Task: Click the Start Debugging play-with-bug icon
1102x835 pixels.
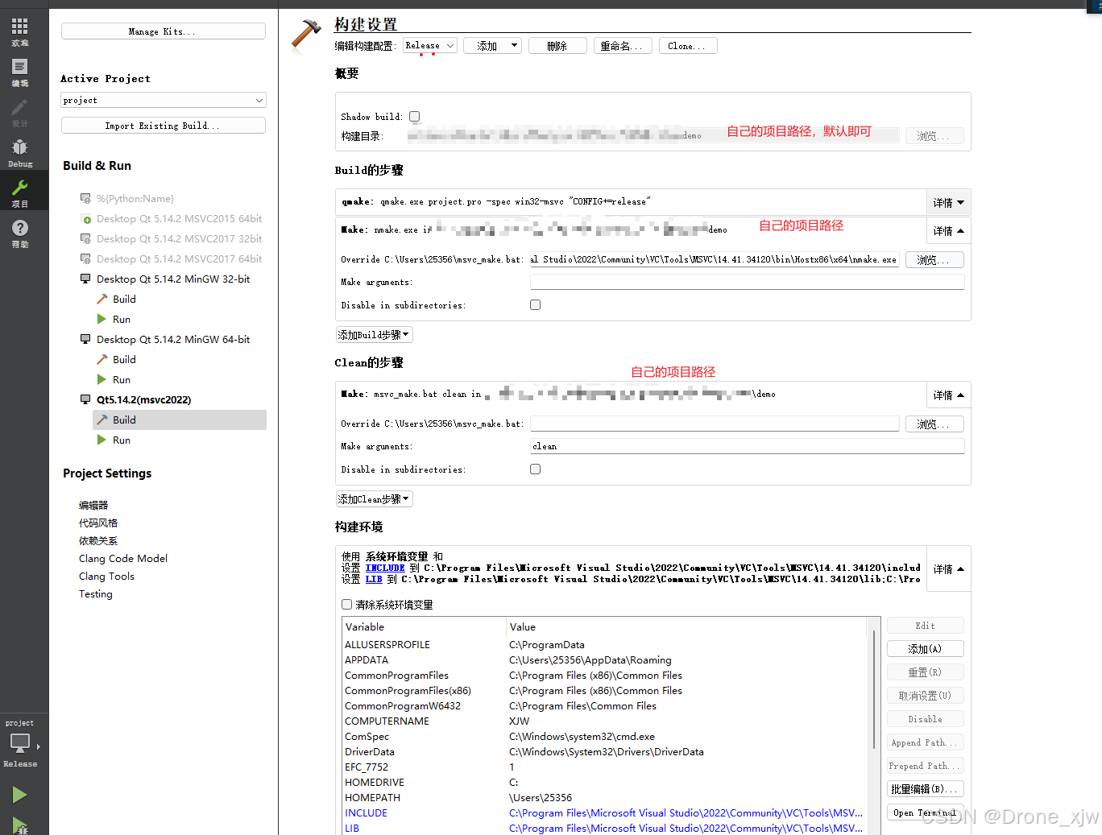Action: click(20, 825)
